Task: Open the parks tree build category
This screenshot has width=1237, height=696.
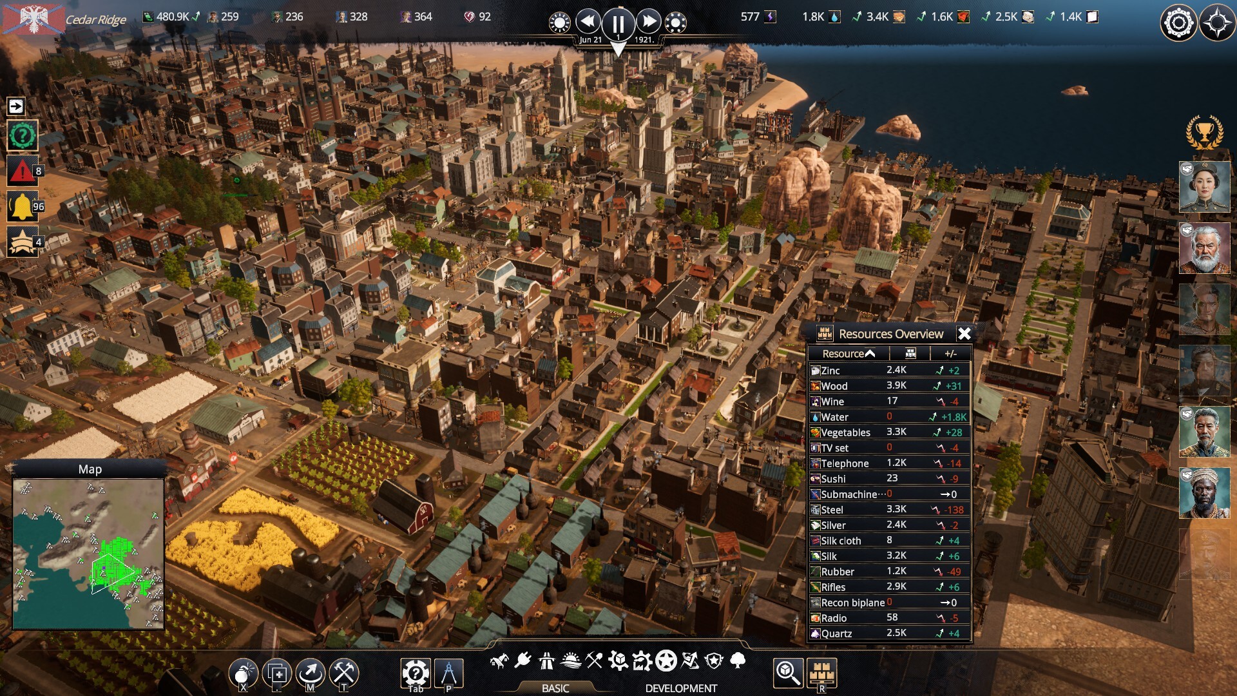Action: 738,661
